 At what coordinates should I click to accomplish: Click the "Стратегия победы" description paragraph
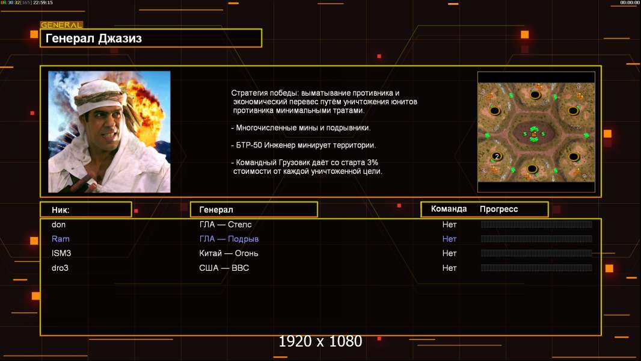324,102
